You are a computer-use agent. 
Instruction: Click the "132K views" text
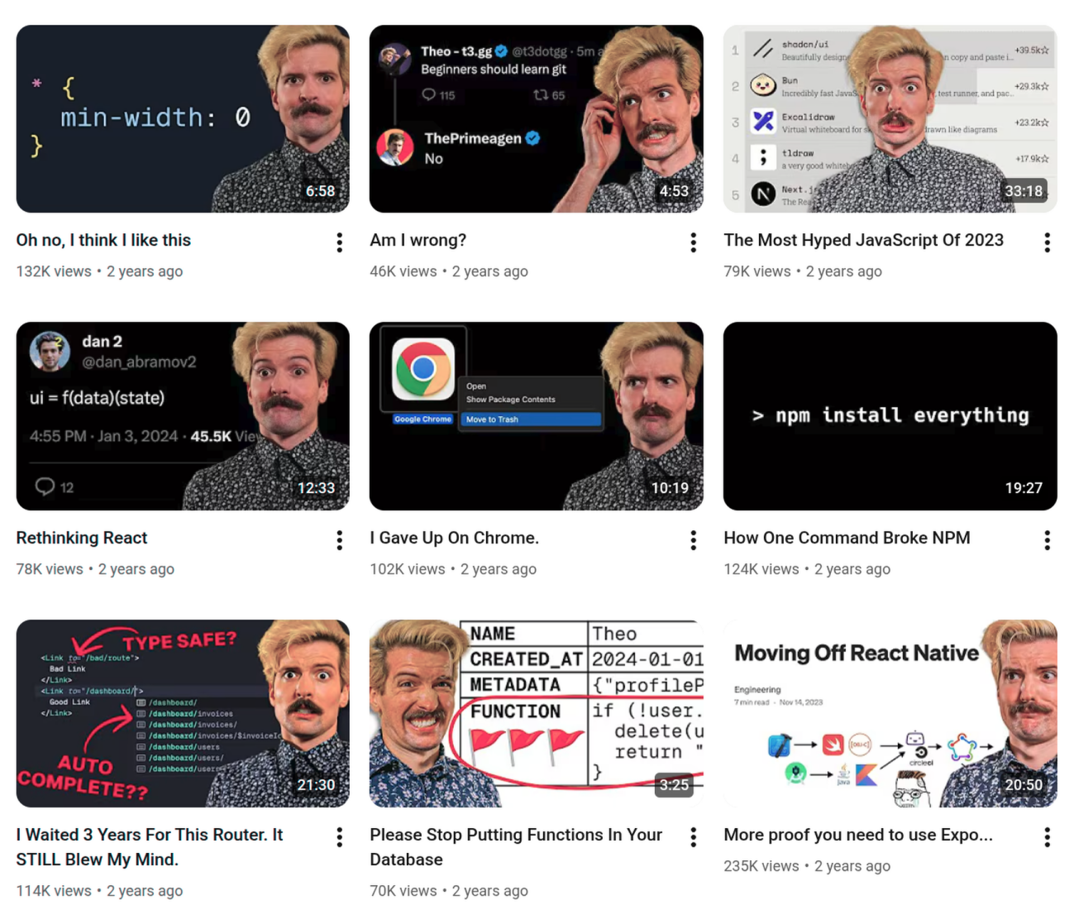tap(54, 271)
